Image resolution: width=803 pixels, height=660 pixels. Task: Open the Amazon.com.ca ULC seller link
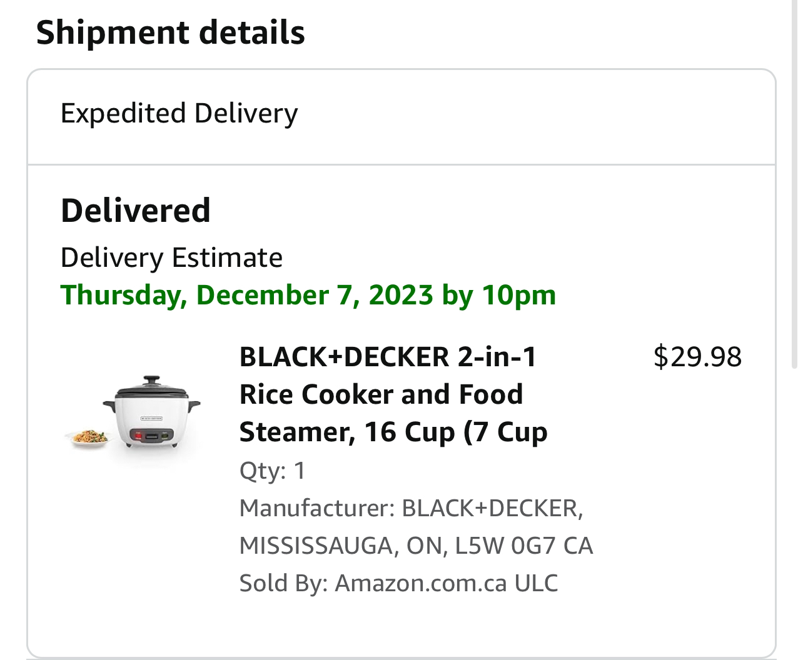[x=446, y=583]
